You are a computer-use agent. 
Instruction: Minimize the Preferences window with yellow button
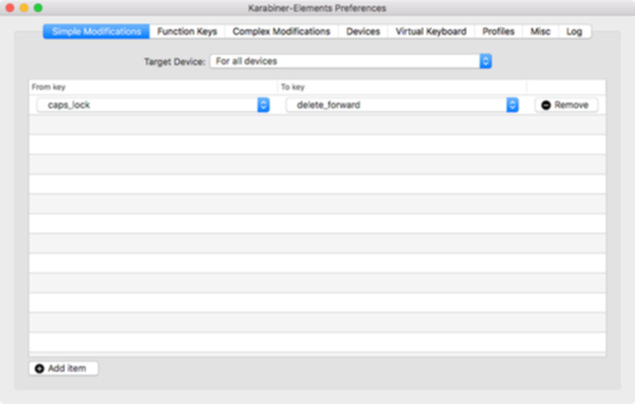24,8
